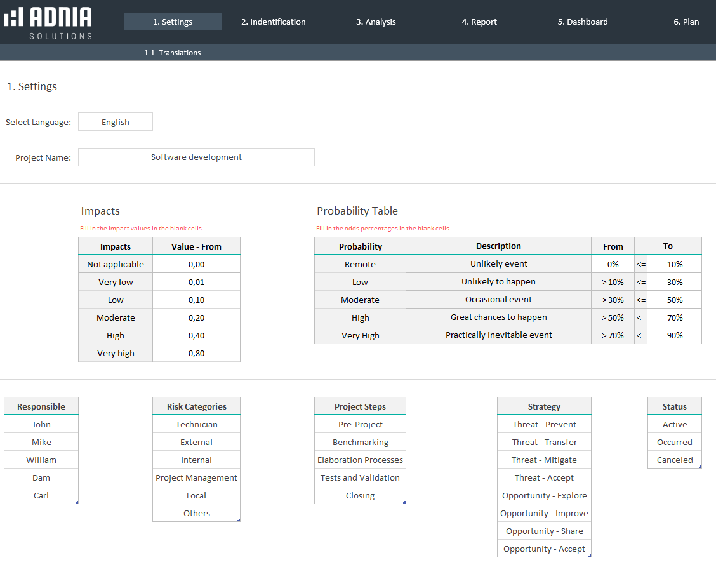Select the Remote probability To value 10%

click(x=674, y=264)
